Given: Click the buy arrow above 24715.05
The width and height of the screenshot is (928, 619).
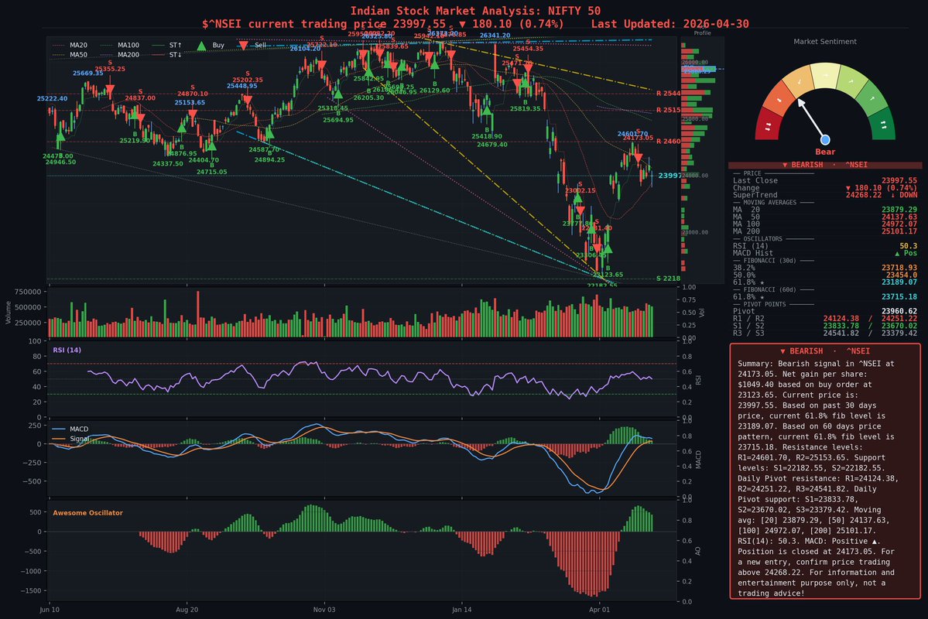Looking at the screenshot, I should tap(211, 145).
